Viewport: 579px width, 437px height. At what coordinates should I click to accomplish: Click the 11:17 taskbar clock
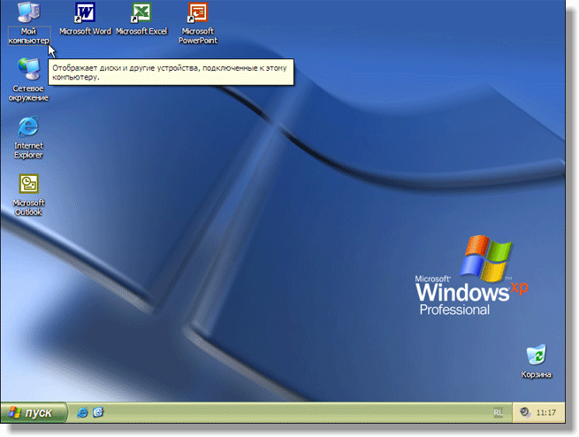tap(546, 412)
